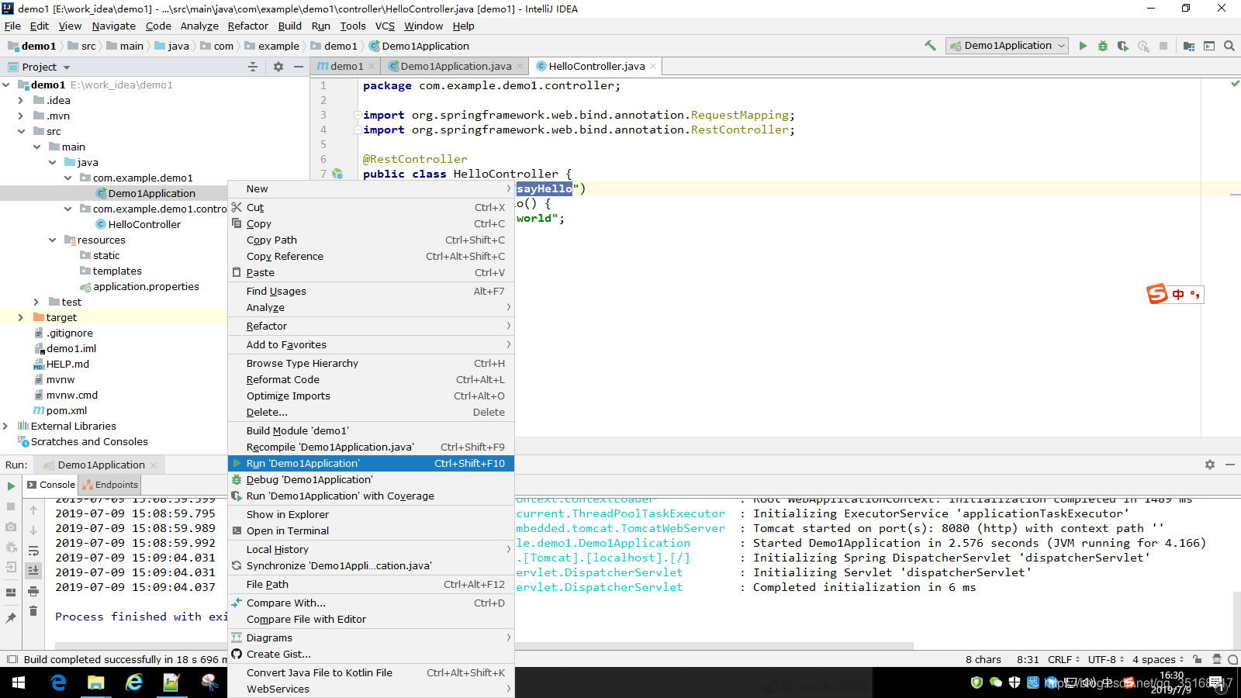Select the Console tab in the Run panel
1241x698 pixels.
click(51, 485)
